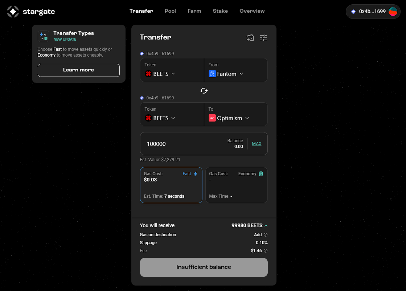Viewport: 406px width, 291px height.
Task: Click the wallet chain icon in header button
Action: coord(353,11)
